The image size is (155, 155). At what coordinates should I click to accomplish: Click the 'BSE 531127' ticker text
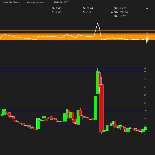(x=61, y=2)
